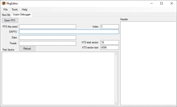Click the First Sector scrollbar down arrow
The width and height of the screenshot is (177, 107).
click(x=116, y=103)
